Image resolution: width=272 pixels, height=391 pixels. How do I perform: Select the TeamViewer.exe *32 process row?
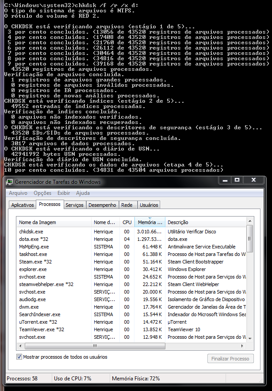click(x=131, y=329)
